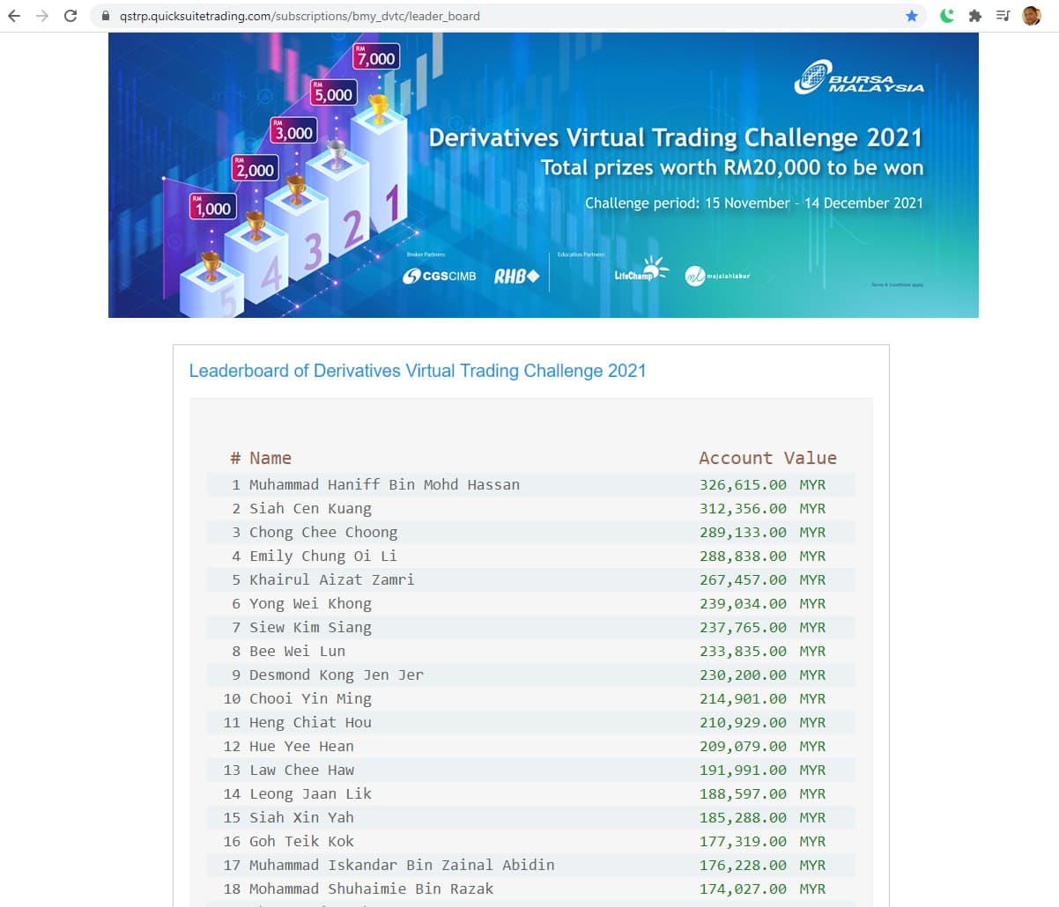
Task: Click the Bursa Malaysia logo in banner
Action: click(859, 77)
